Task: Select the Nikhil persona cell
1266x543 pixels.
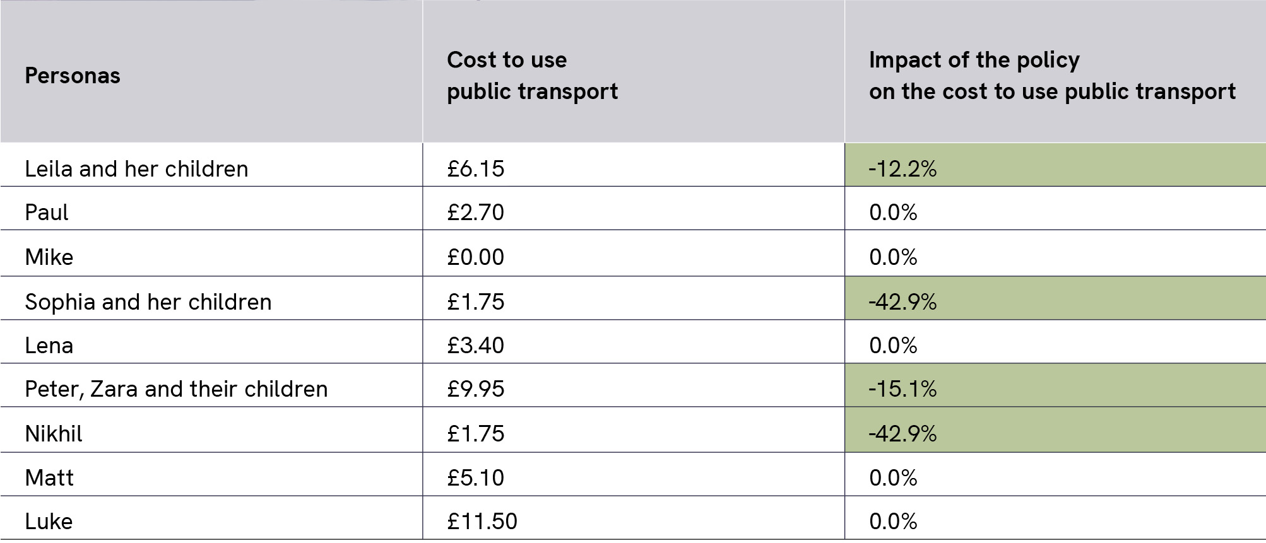Action: tap(54, 434)
